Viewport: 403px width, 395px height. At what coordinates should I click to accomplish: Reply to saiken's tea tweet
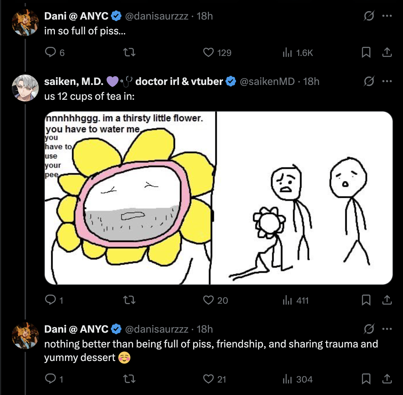tap(50, 300)
